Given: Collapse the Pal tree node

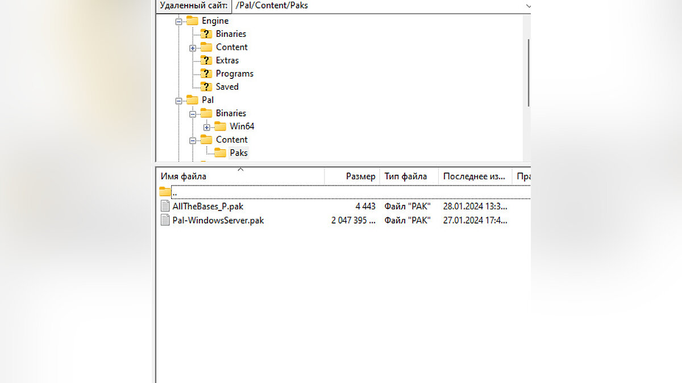Looking at the screenshot, I should point(178,100).
